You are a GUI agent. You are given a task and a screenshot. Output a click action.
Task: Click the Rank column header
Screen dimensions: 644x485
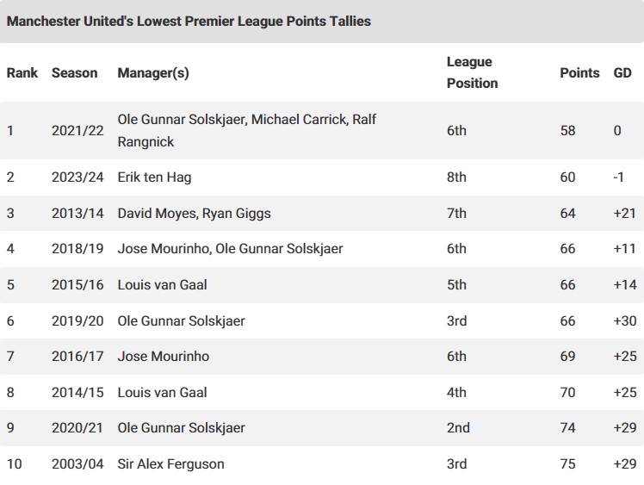(22, 73)
